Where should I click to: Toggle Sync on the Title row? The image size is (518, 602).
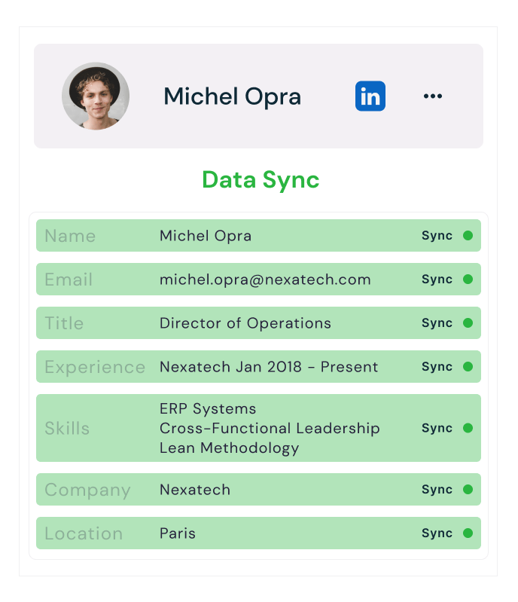(437, 323)
